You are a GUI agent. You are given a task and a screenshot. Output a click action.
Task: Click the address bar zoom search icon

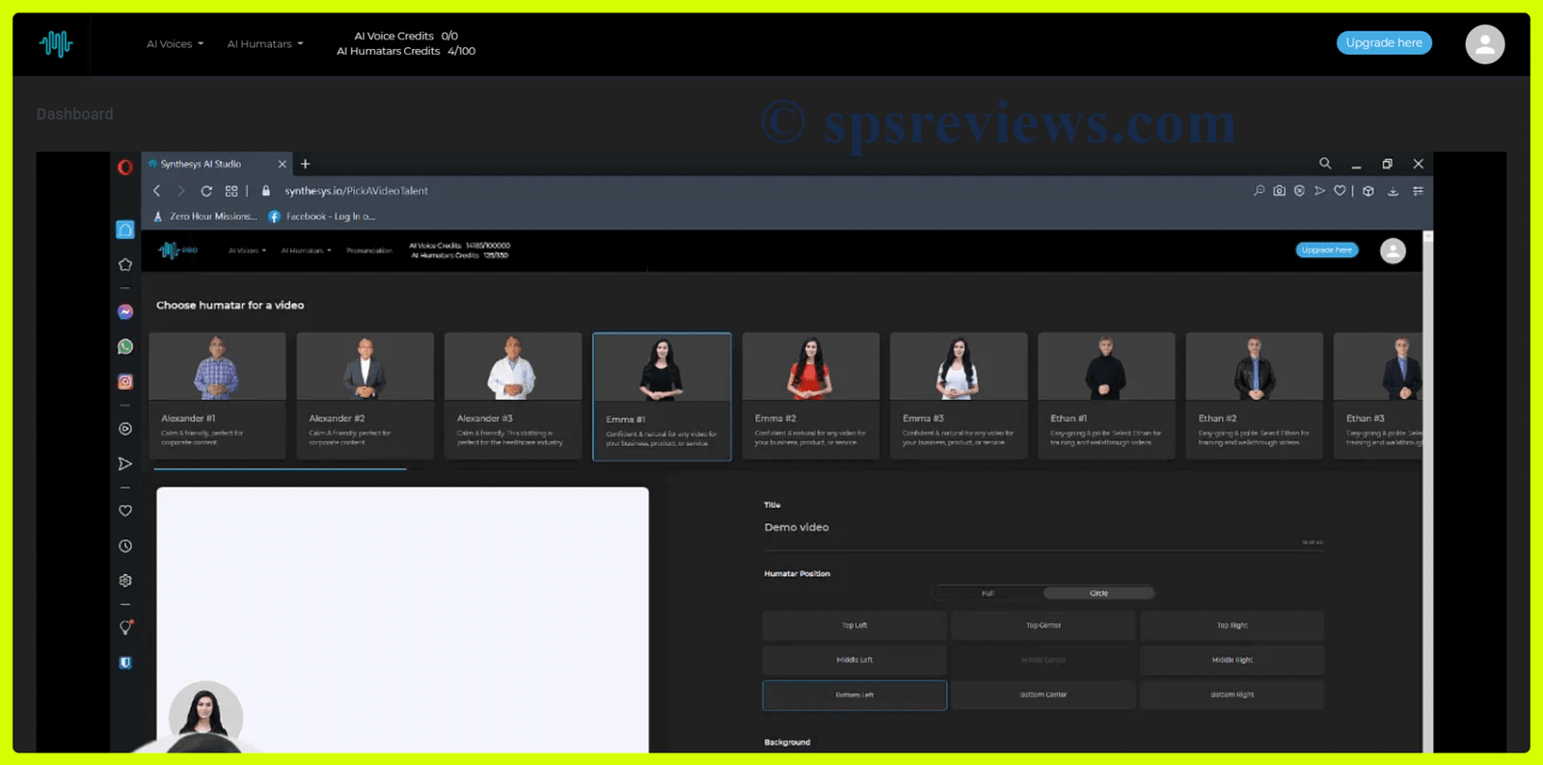coord(1259,191)
